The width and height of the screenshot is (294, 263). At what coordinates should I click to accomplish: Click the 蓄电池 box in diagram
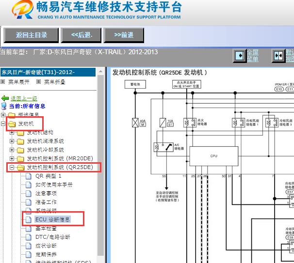pos(135,84)
